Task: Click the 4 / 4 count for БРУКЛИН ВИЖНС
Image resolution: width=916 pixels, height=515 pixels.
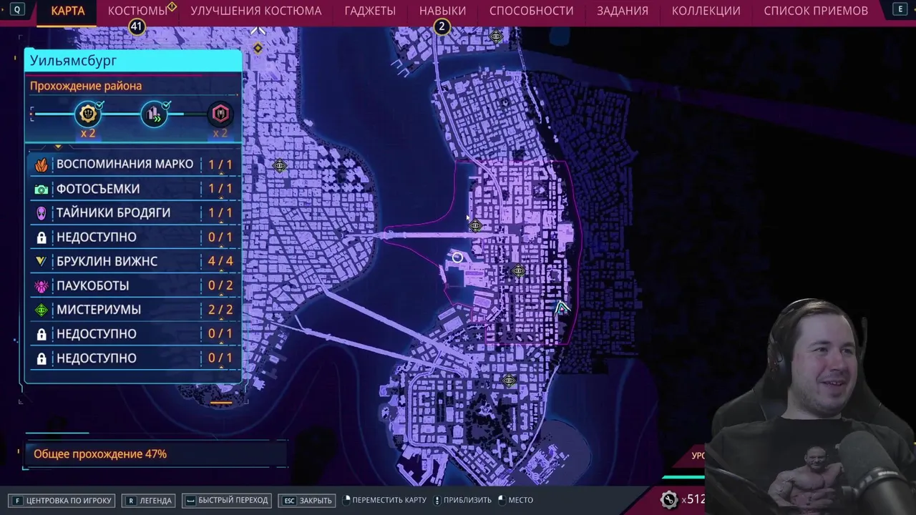Action: click(x=220, y=262)
